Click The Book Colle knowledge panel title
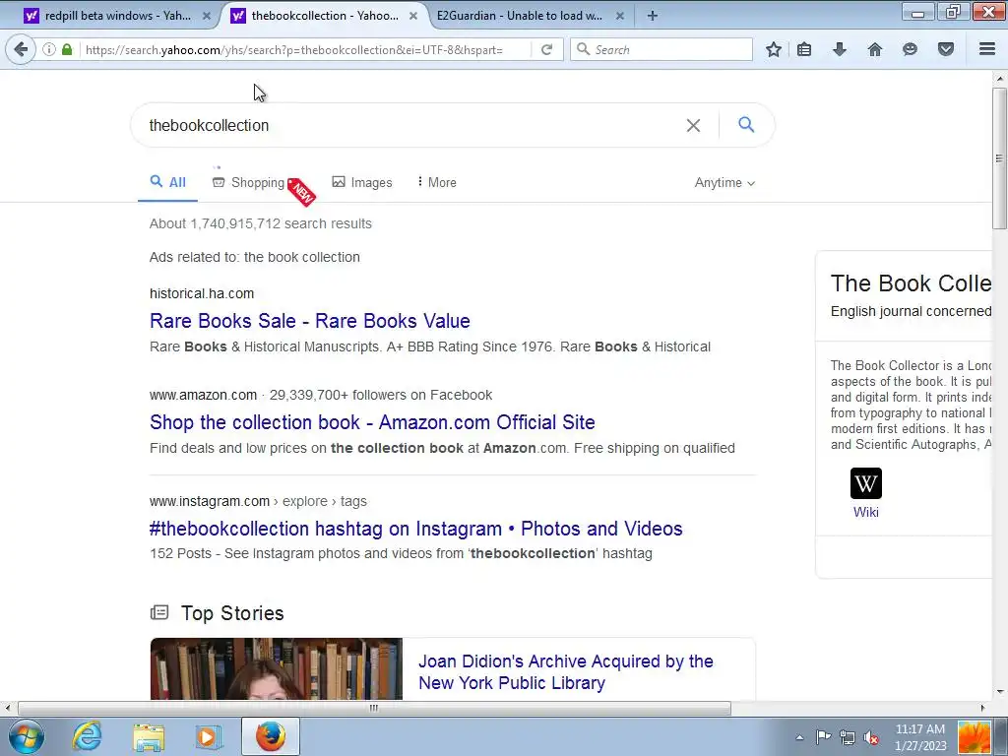Screen dimensions: 1008x756 (x=911, y=283)
